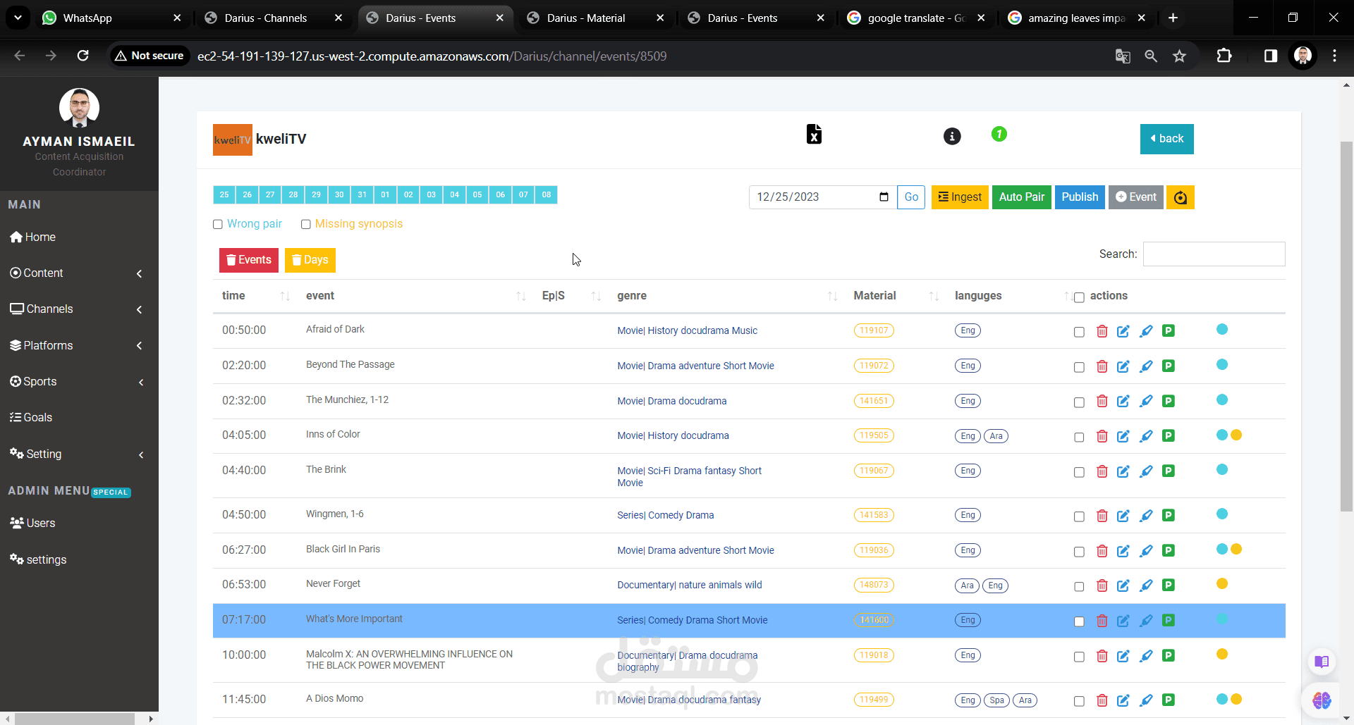Click the yellow status dot for Malcolm X row
This screenshot has width=1354, height=725.
pyautogui.click(x=1222, y=654)
